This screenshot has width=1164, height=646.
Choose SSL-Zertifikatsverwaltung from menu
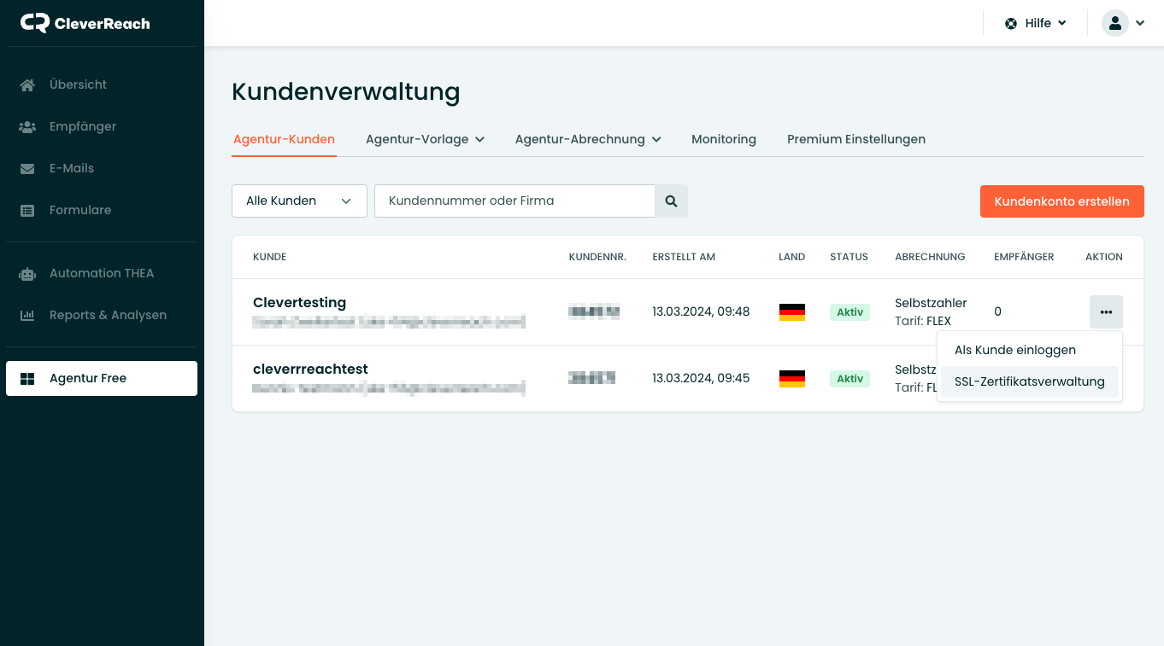(1029, 381)
